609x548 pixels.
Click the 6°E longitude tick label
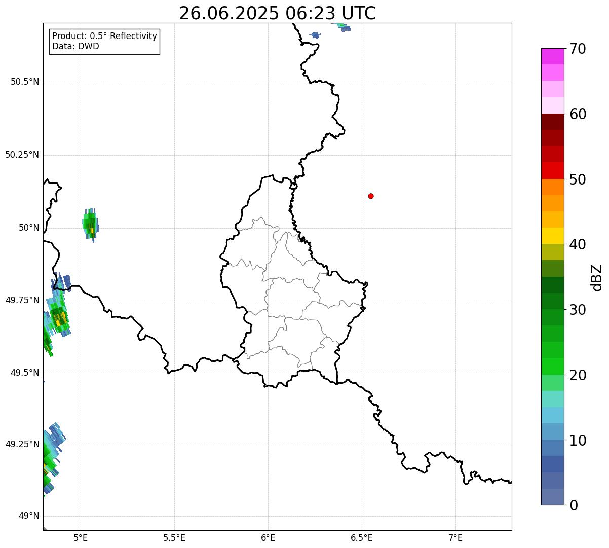coord(268,537)
